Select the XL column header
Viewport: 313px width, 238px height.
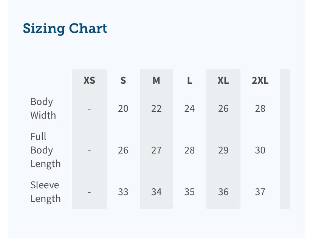[x=223, y=80]
